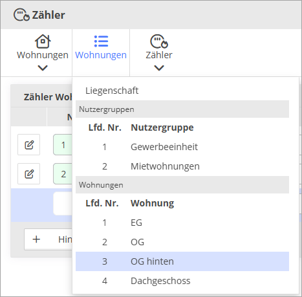Click the meter icon in the toolbar
Screen dimensions: 302x297
(x=159, y=41)
